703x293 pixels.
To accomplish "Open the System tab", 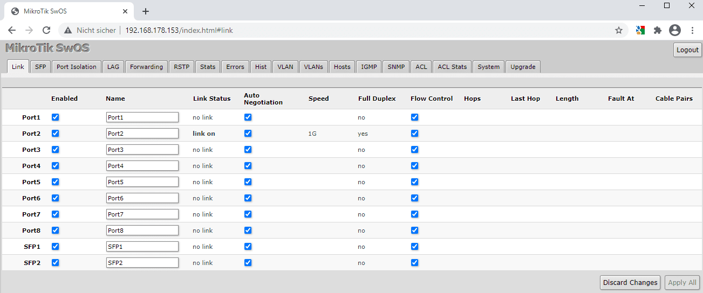I will coord(488,67).
